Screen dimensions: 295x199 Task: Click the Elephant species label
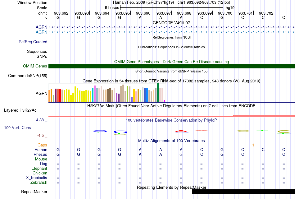click(39, 168)
